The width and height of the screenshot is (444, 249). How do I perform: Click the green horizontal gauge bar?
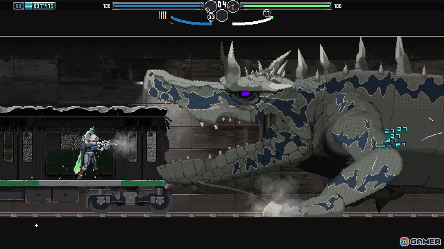pos(286,6)
